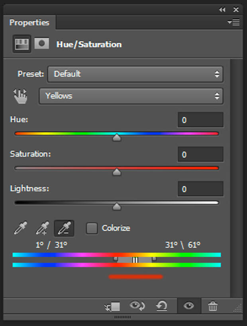247x326 pixels.
Task: Click the Saturation value field
Action: 201,154
